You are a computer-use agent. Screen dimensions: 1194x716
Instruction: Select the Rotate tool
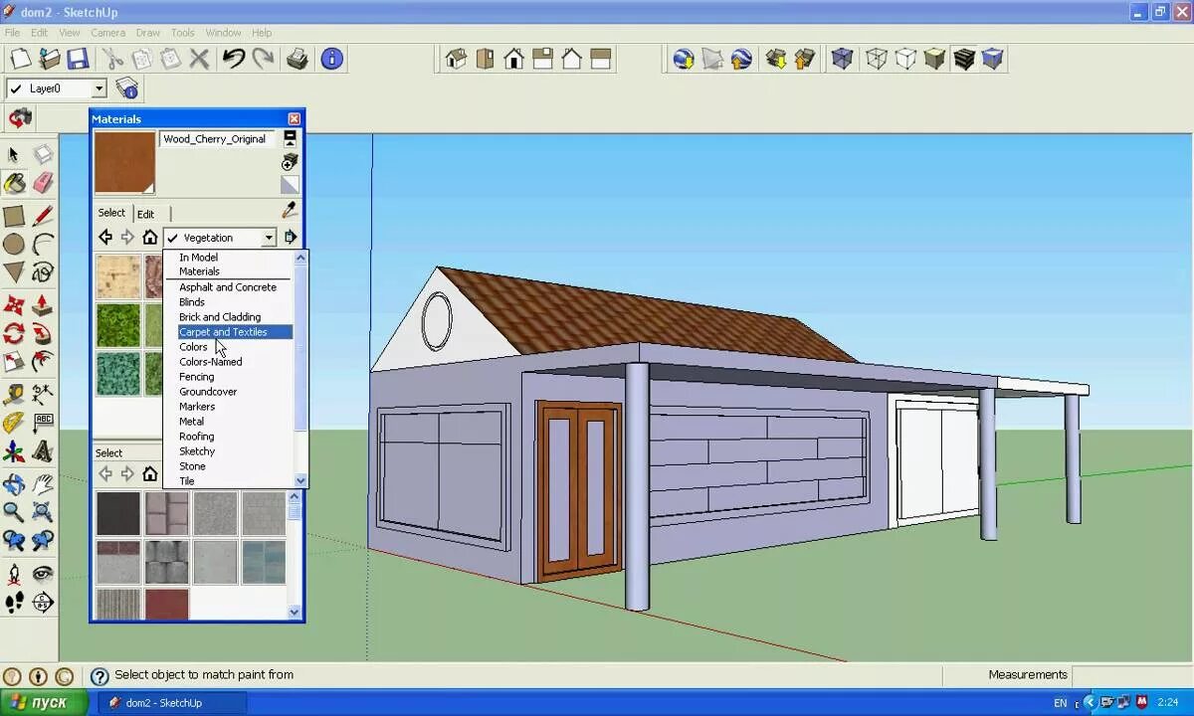point(14,333)
